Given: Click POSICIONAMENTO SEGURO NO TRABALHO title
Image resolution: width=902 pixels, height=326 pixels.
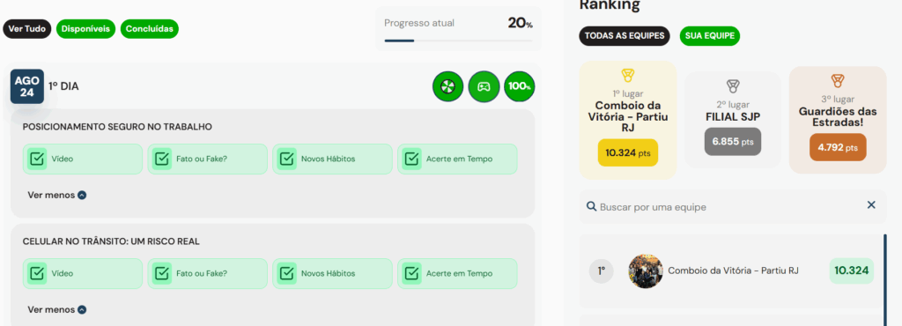Looking at the screenshot, I should coord(117,127).
